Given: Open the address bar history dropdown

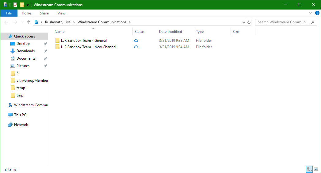Looking at the screenshot, I should [243, 22].
